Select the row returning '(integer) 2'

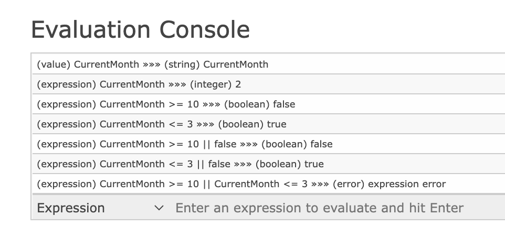(269, 84)
